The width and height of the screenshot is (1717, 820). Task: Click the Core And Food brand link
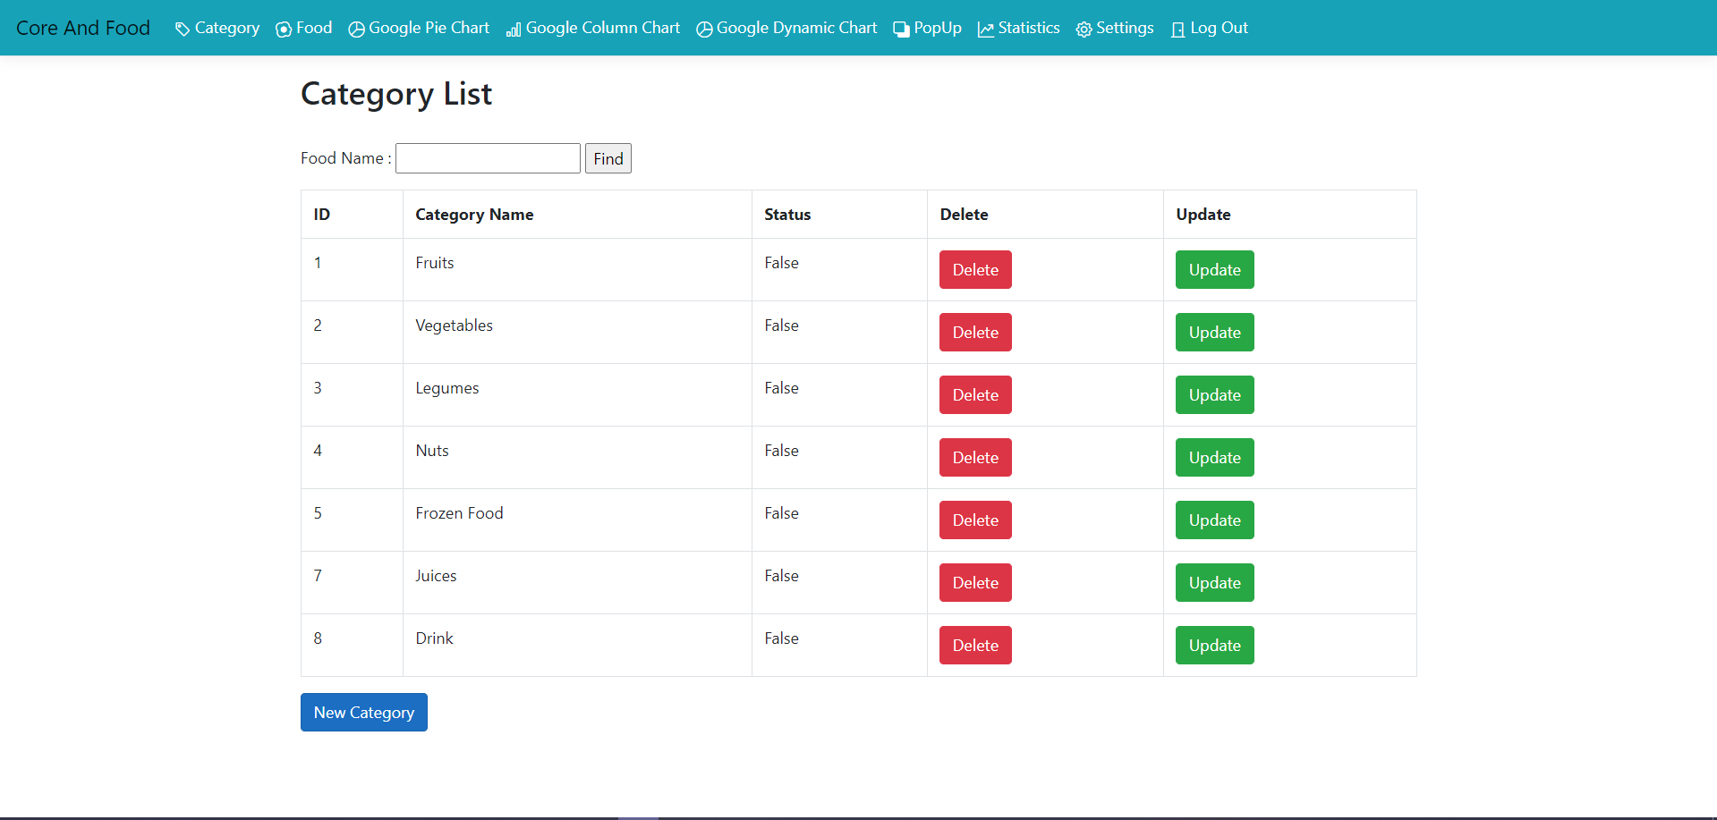pos(82,28)
